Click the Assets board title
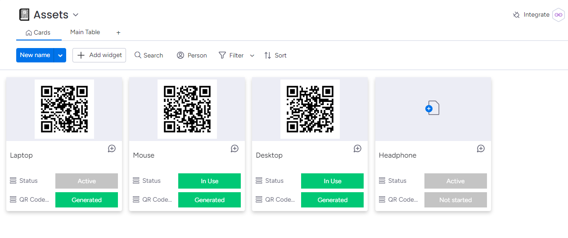 (x=51, y=15)
